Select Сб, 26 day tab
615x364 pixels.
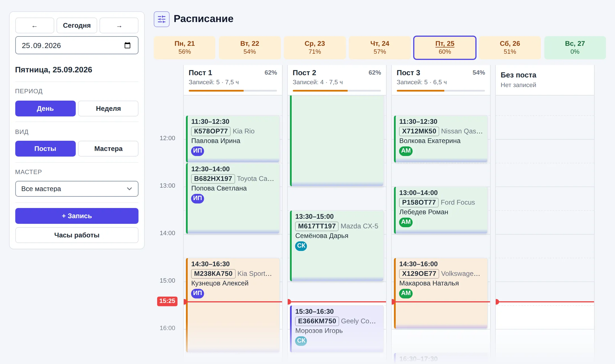click(510, 47)
